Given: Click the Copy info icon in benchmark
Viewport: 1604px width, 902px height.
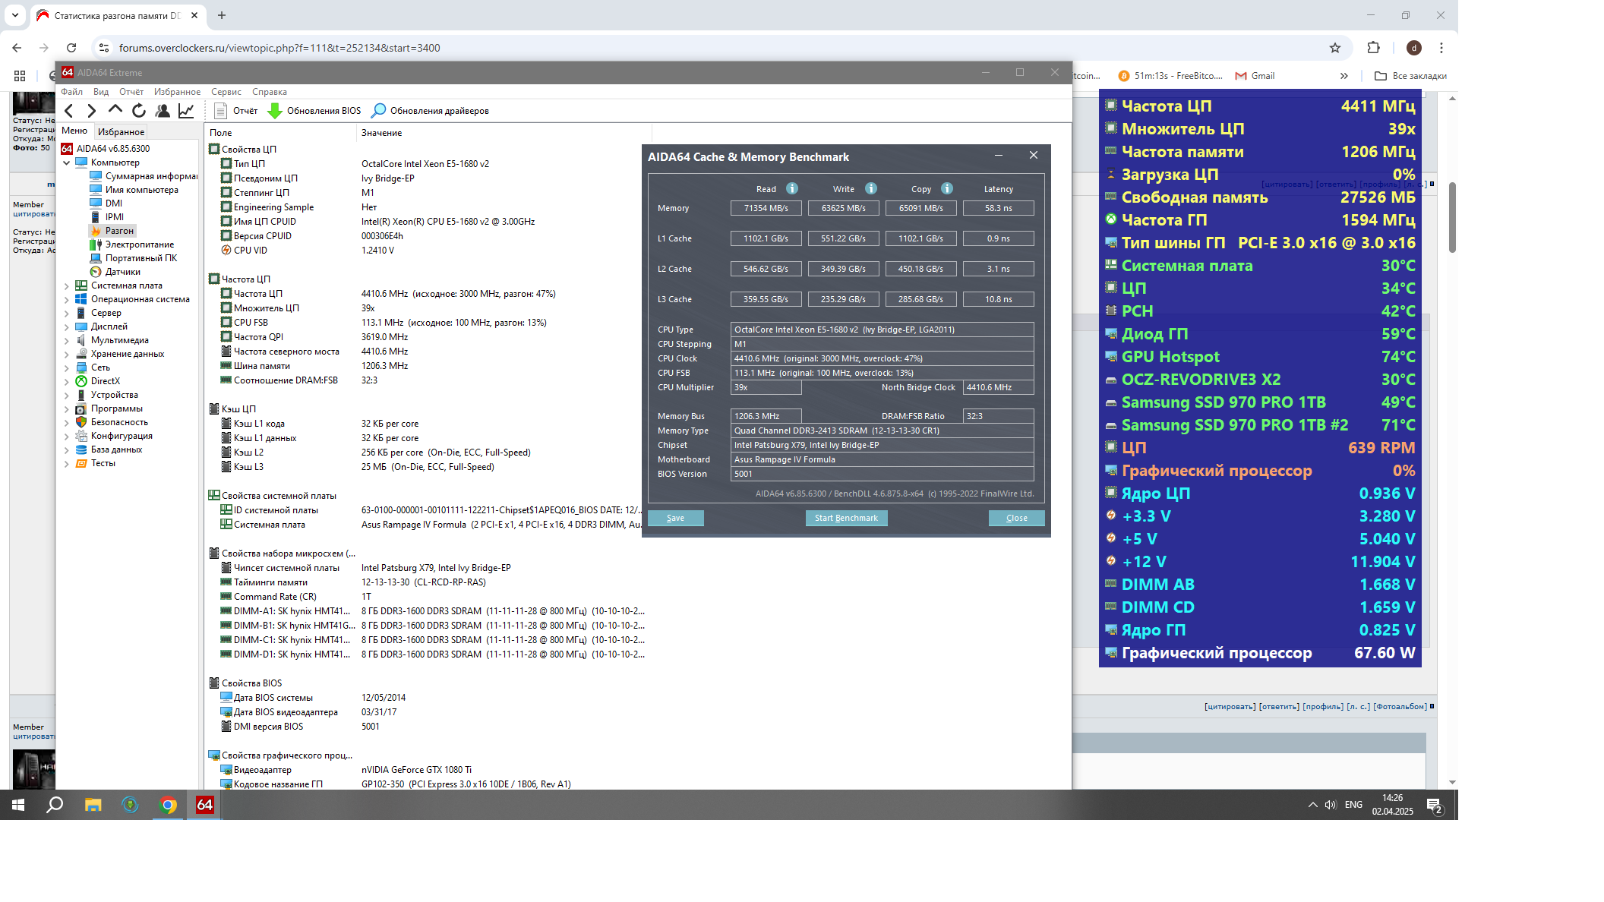Looking at the screenshot, I should pos(947,188).
